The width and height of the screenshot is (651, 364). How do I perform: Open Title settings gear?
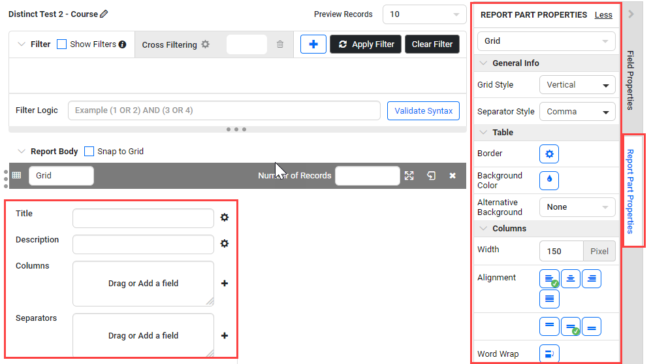pyautogui.click(x=225, y=218)
